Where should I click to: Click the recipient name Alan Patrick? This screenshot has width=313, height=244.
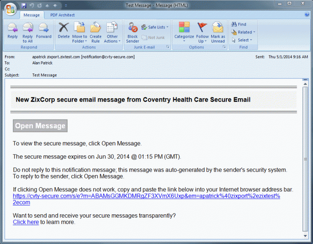pyautogui.click(x=42, y=63)
